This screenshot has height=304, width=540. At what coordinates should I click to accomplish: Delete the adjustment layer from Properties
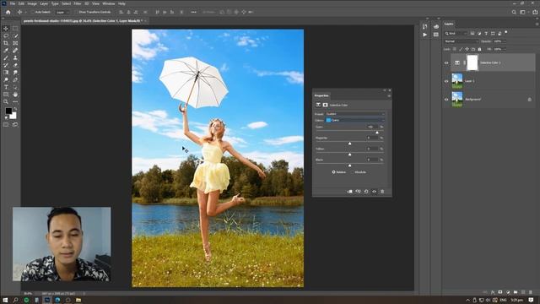[x=382, y=192]
